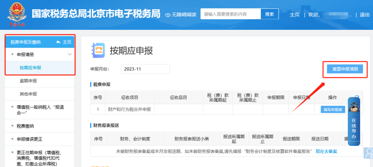Image resolution: width=373 pixels, height=167 pixels.
Task: Click the search input box in header
Action: tap(230, 14)
